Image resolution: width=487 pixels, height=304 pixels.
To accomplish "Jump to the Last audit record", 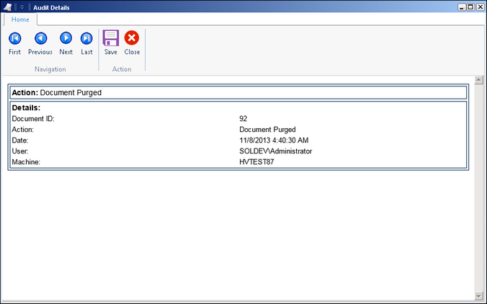I will pos(86,42).
